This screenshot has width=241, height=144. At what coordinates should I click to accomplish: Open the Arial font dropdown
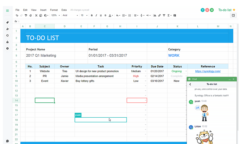[70, 15]
